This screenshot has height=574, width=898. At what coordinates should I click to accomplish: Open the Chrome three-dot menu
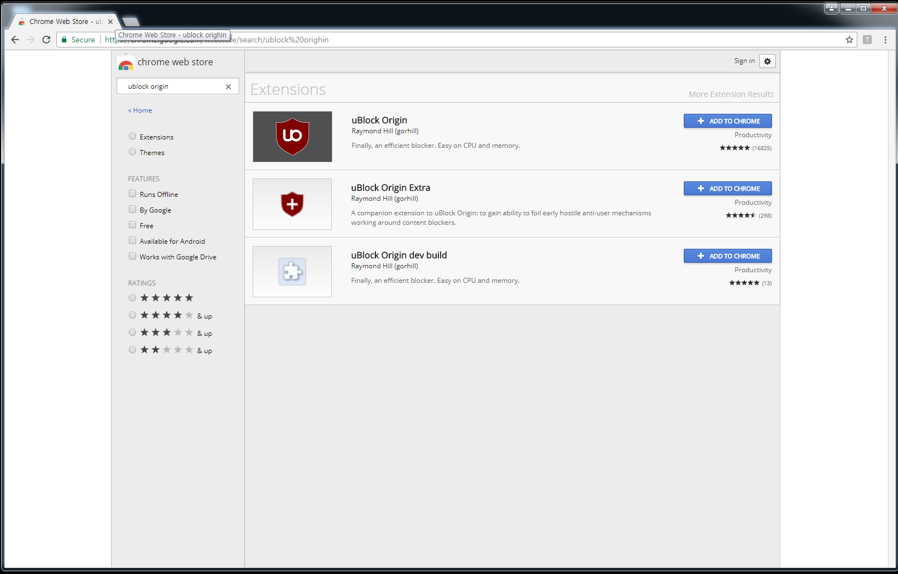[885, 40]
